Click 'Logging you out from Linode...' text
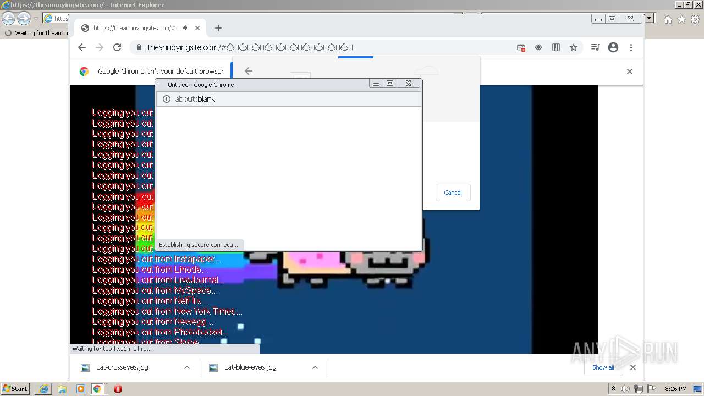 coord(150,269)
